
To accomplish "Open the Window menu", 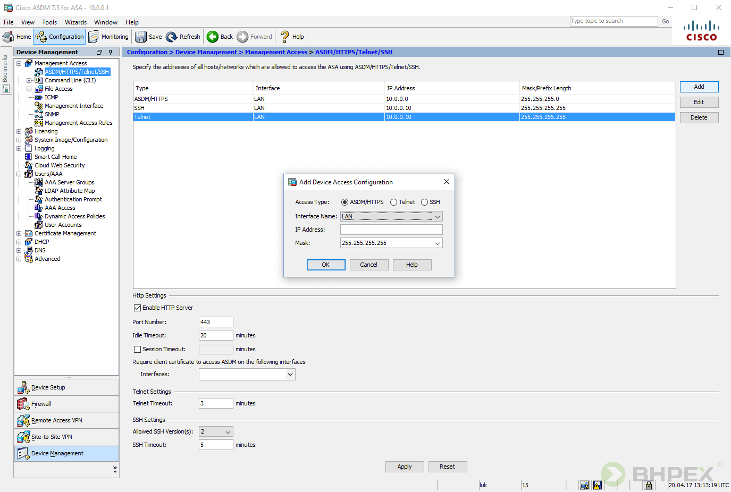I will click(x=106, y=22).
